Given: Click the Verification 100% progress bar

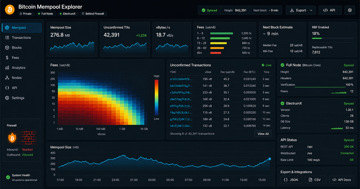Looking at the screenshot, I should (320, 87).
